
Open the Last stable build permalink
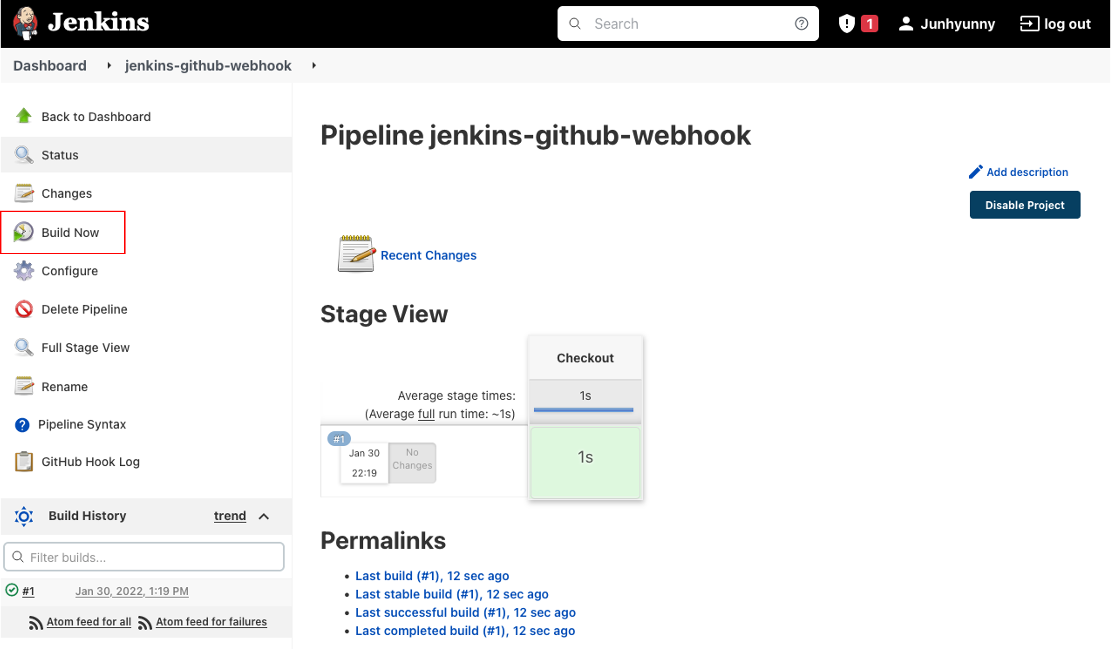point(451,594)
